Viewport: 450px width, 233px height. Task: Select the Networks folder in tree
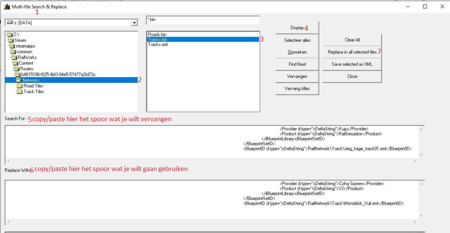(x=31, y=80)
